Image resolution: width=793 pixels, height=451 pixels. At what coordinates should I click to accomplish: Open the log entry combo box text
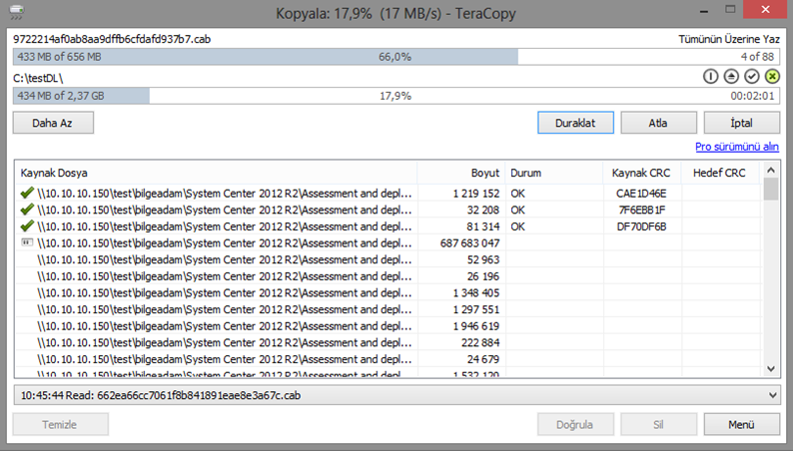(x=161, y=395)
